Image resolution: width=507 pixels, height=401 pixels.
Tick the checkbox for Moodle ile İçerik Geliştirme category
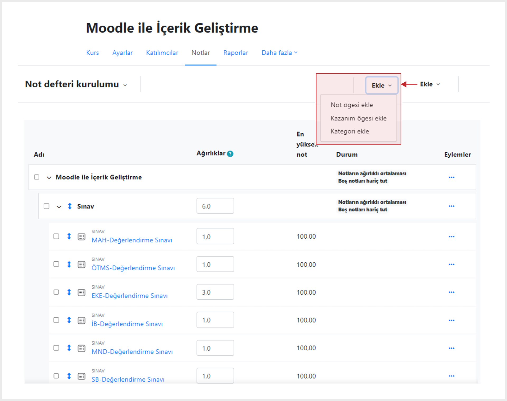[x=37, y=177]
